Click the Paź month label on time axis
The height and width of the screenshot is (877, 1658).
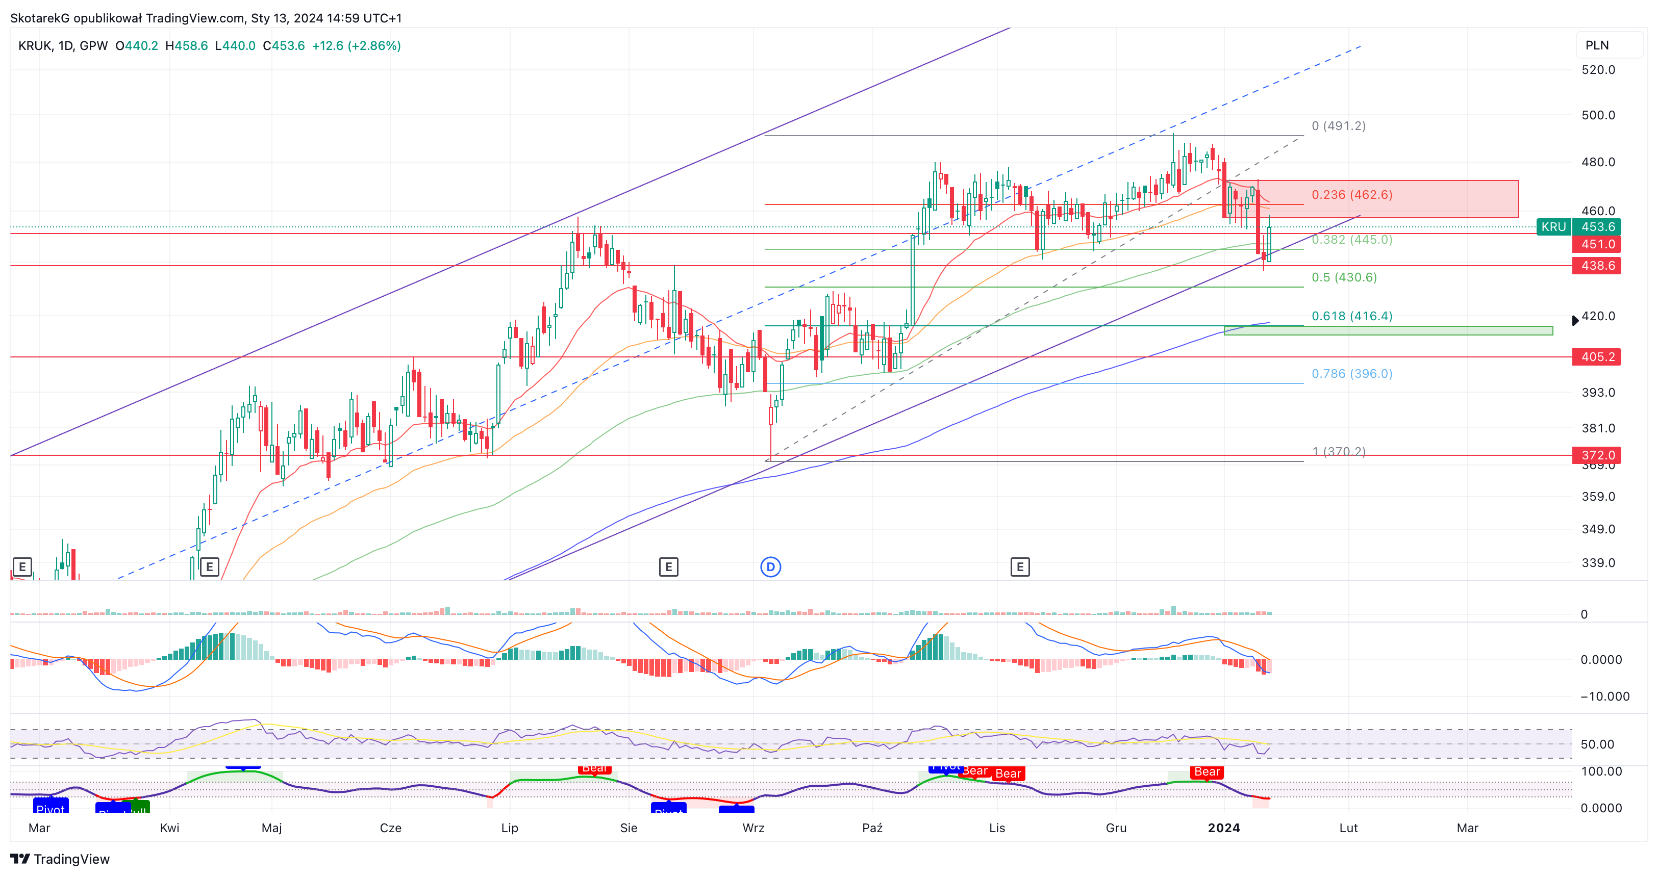click(x=872, y=828)
